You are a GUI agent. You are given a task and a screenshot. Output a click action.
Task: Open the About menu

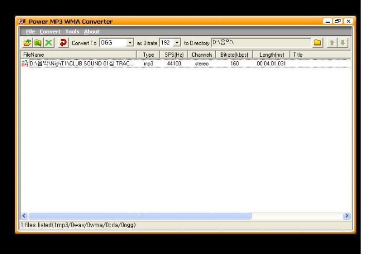(92, 31)
